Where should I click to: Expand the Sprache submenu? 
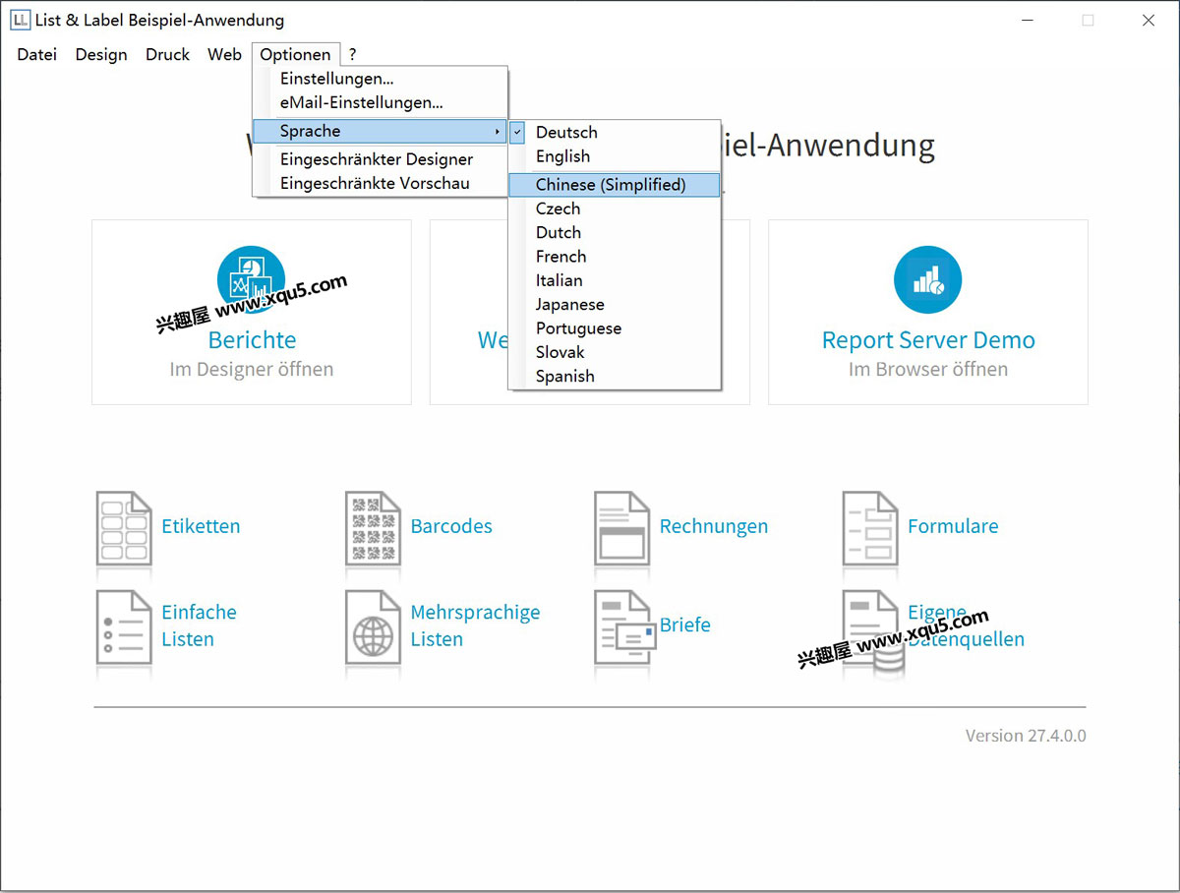(x=380, y=131)
